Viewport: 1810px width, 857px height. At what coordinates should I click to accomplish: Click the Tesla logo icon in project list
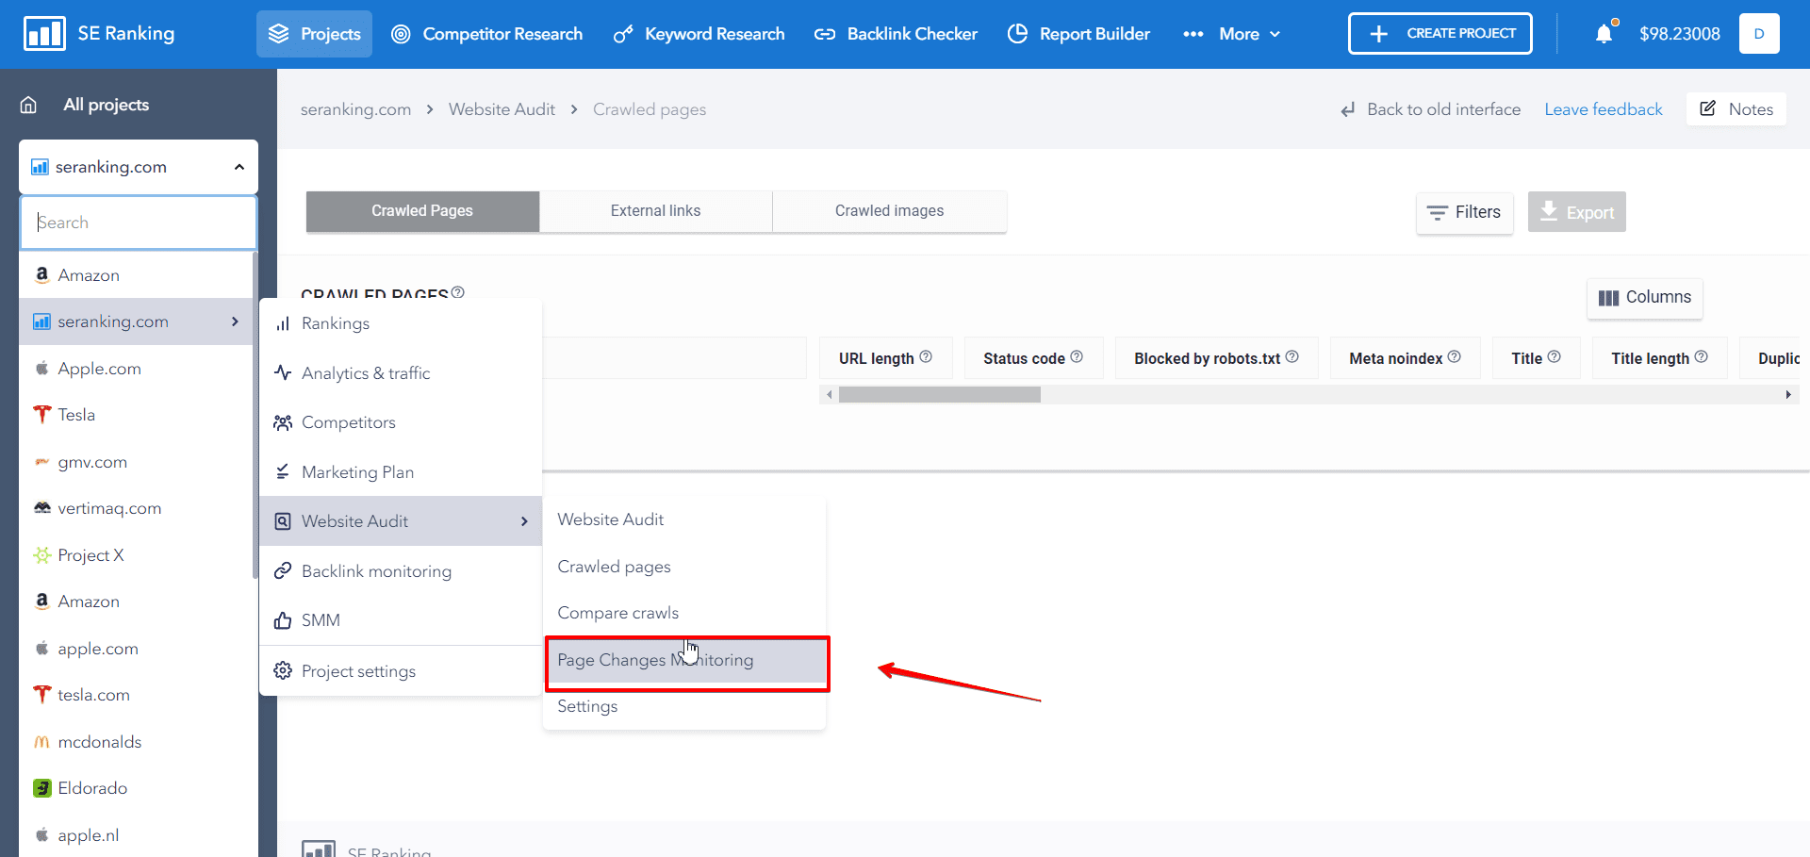point(41,414)
